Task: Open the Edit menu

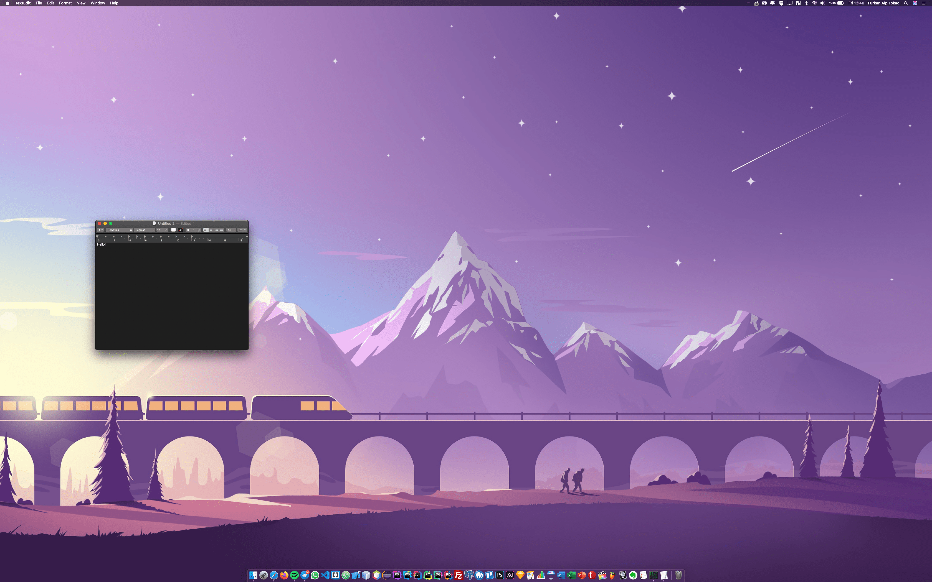Action: (50, 3)
